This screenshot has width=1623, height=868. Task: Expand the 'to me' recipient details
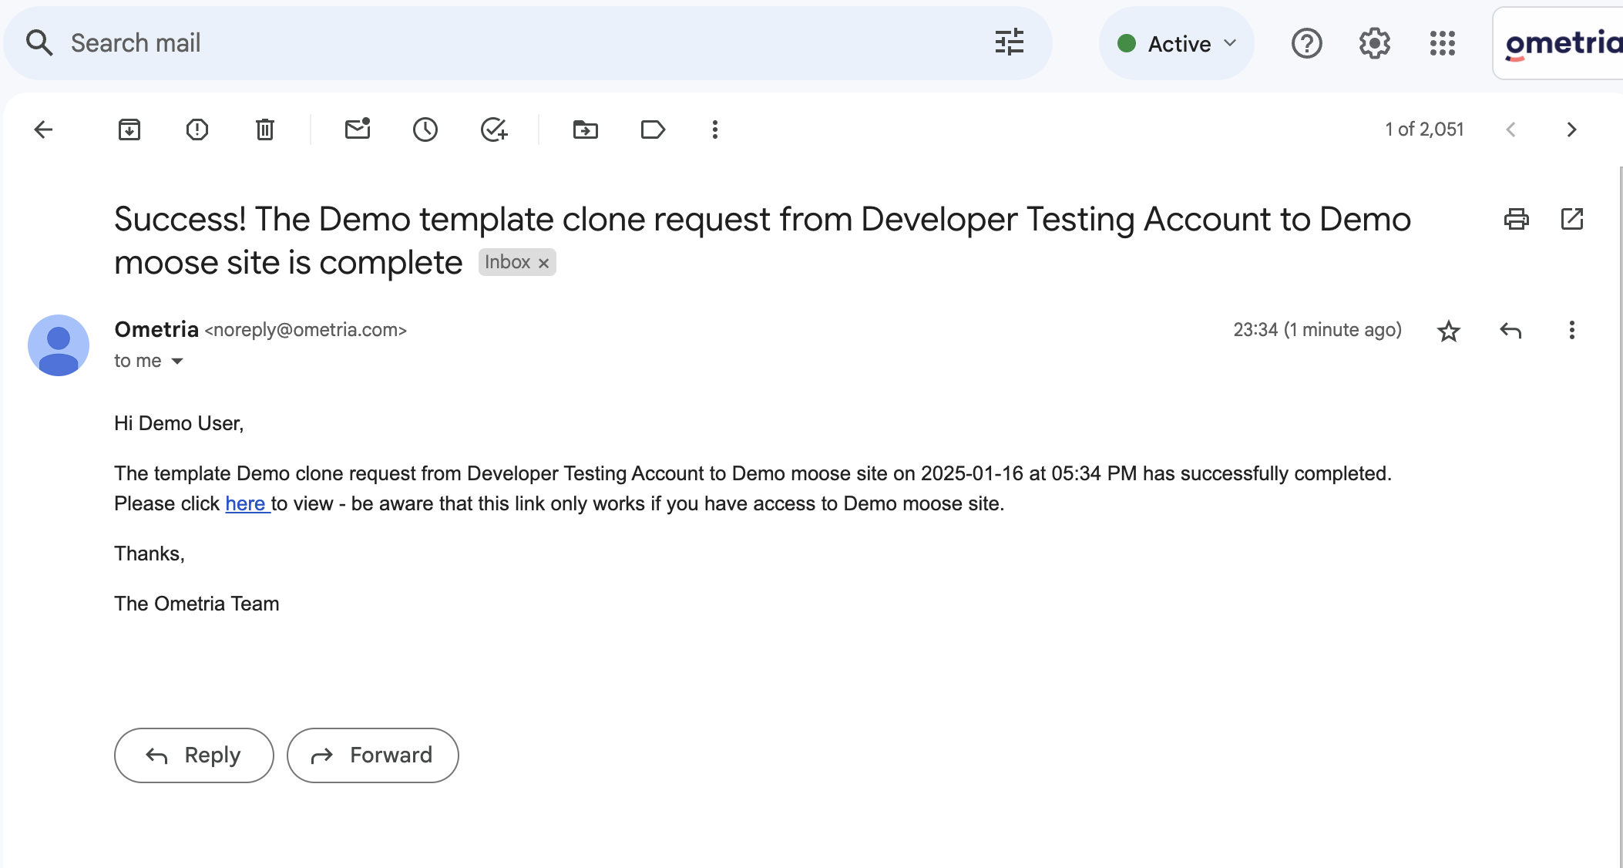(177, 362)
